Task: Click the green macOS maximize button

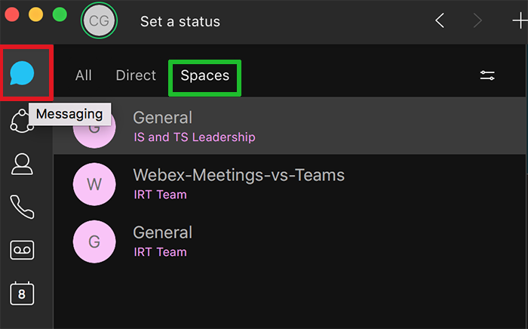Action: [x=60, y=14]
